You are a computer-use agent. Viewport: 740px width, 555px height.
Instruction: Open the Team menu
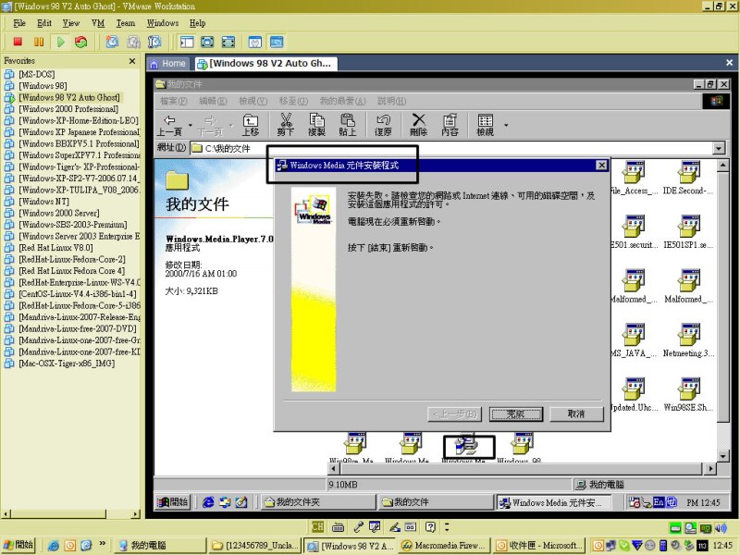pyautogui.click(x=126, y=23)
